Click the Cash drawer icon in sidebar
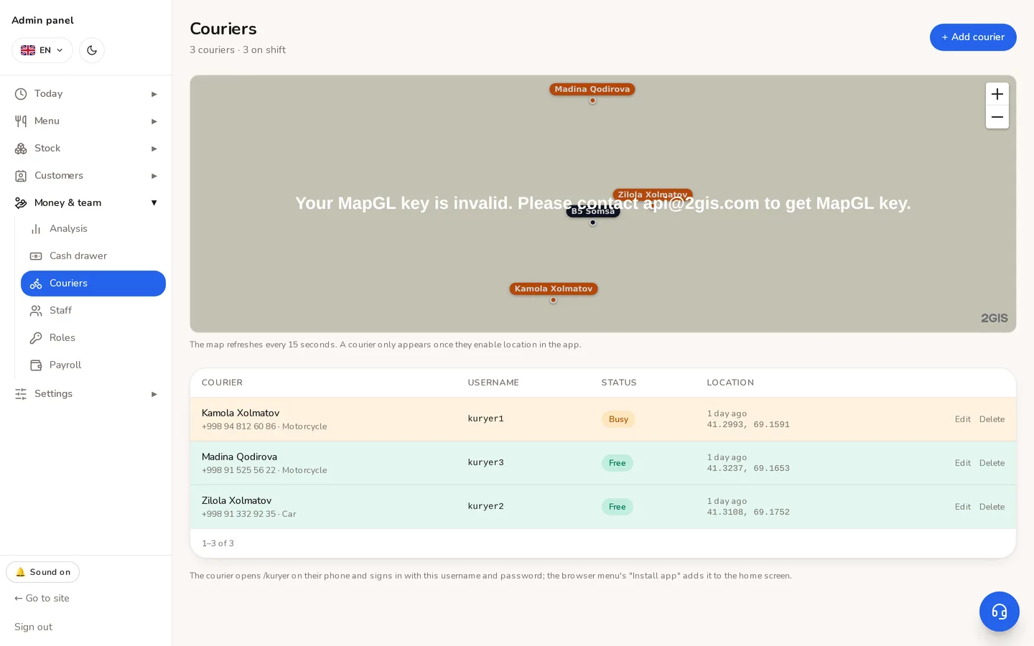The height and width of the screenshot is (646, 1034). 36,256
